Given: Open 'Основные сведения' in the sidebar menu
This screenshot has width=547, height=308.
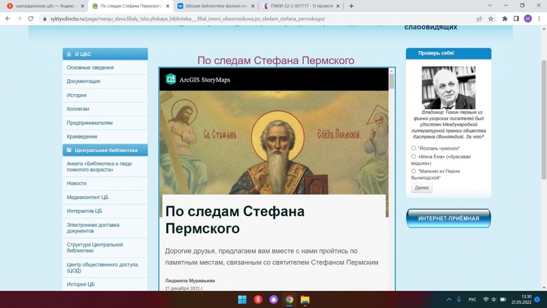Looking at the screenshot, I should [x=105, y=67].
